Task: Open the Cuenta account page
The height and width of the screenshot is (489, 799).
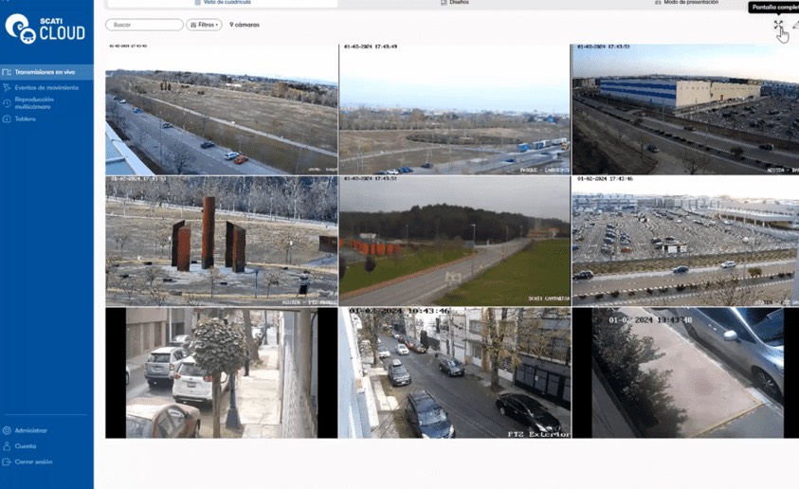Action: click(26, 445)
